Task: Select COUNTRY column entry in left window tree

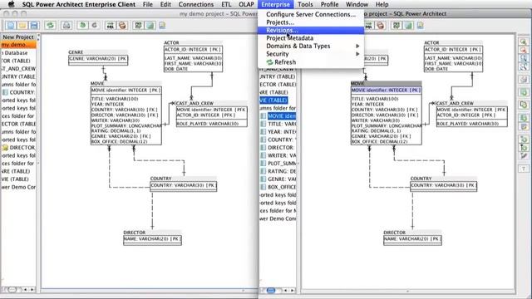Action: (18, 92)
